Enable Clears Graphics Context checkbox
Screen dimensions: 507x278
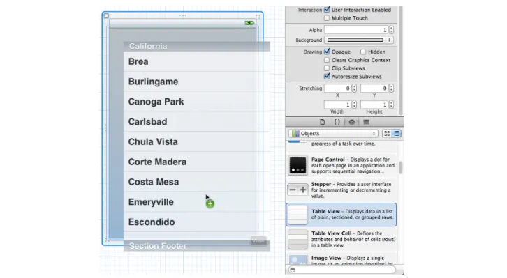coord(327,60)
